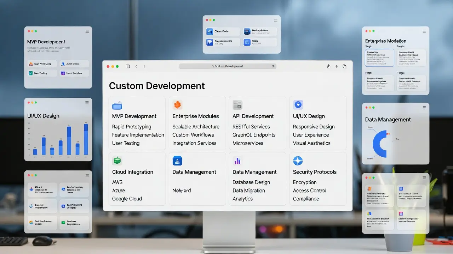Click the green Cloud Integration icon
Image resolution: width=453 pixels, height=254 pixels.
point(117,161)
